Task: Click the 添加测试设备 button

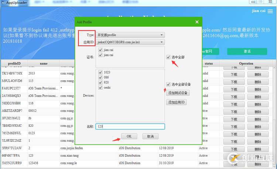Action: tap(178, 93)
